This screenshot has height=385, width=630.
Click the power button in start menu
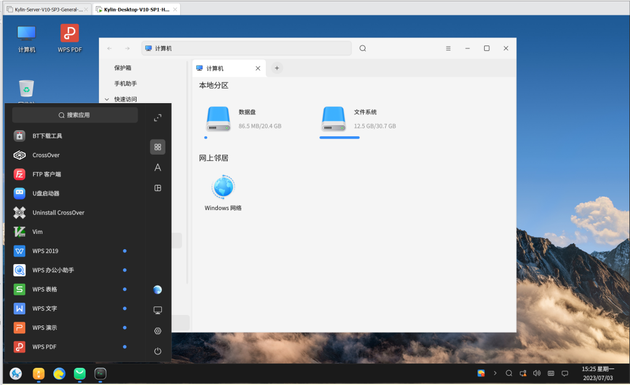point(157,351)
